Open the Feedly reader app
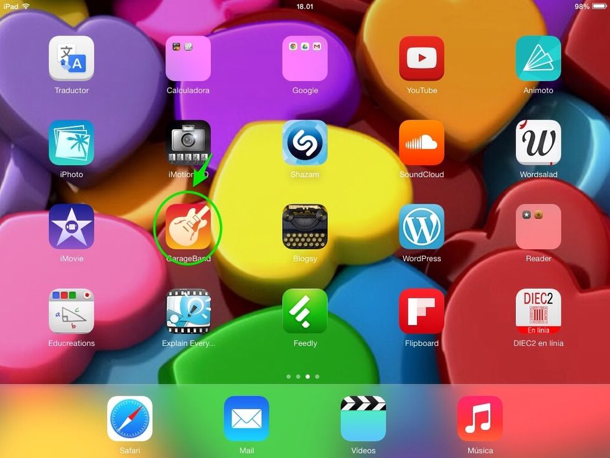The image size is (610, 458). (305, 311)
